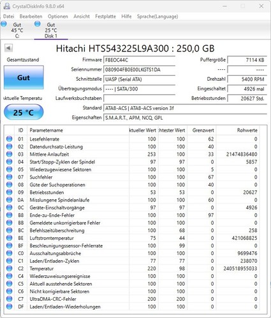Click status icon for 08 Güte der Suchoperationen
Viewport: 271px width, 318px height.
point(9,184)
